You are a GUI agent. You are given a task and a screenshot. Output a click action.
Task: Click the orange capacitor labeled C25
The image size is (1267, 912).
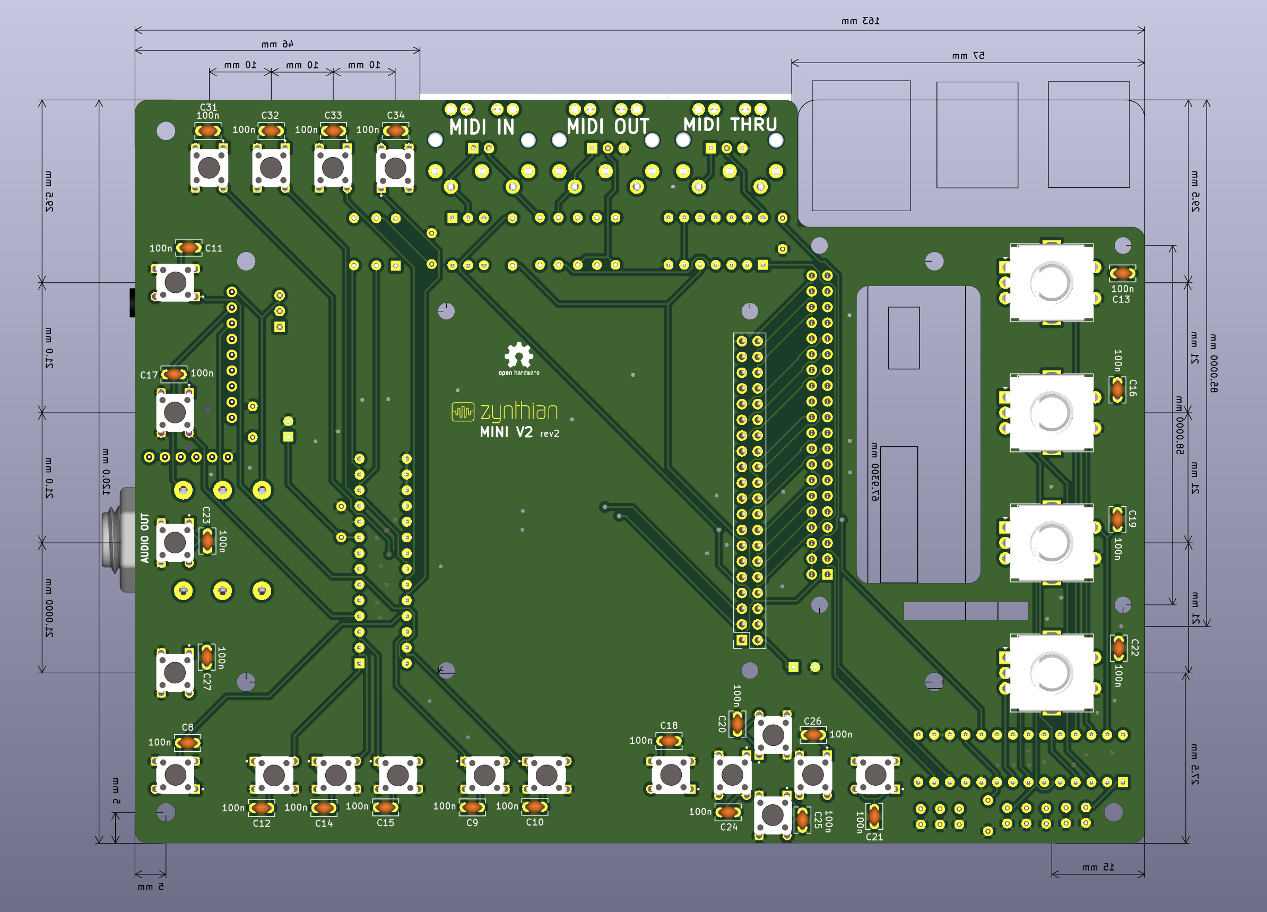pyautogui.click(x=803, y=820)
